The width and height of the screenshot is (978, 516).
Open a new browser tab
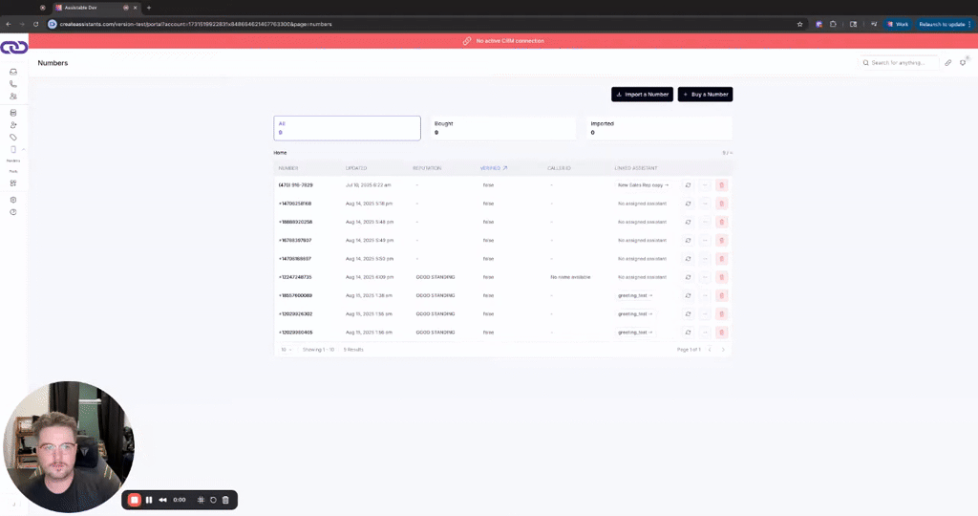148,8
